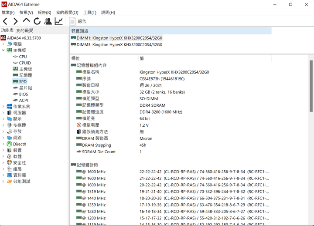This screenshot has width=314, height=226.
Task: Open the 報告(R) menu
Action: click(x=44, y=12)
